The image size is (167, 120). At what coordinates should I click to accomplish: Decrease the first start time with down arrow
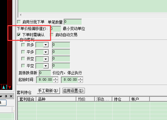[x=55, y=81]
